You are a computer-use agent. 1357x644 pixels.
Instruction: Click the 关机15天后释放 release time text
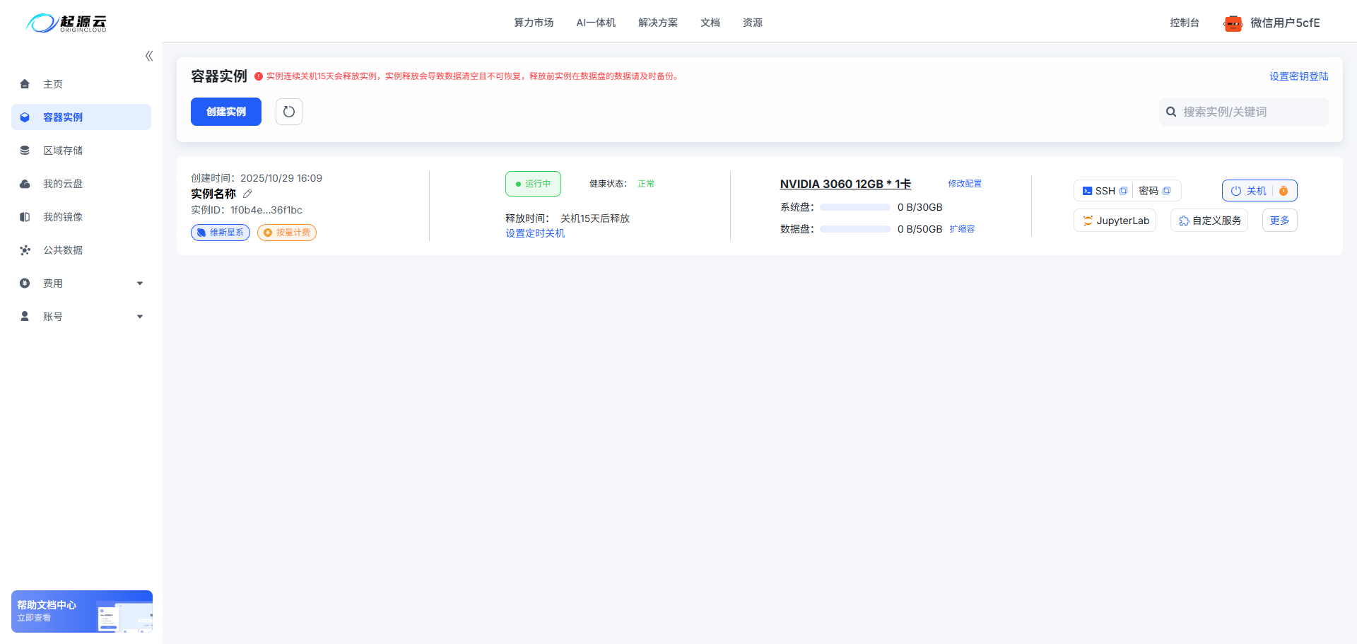click(x=595, y=218)
